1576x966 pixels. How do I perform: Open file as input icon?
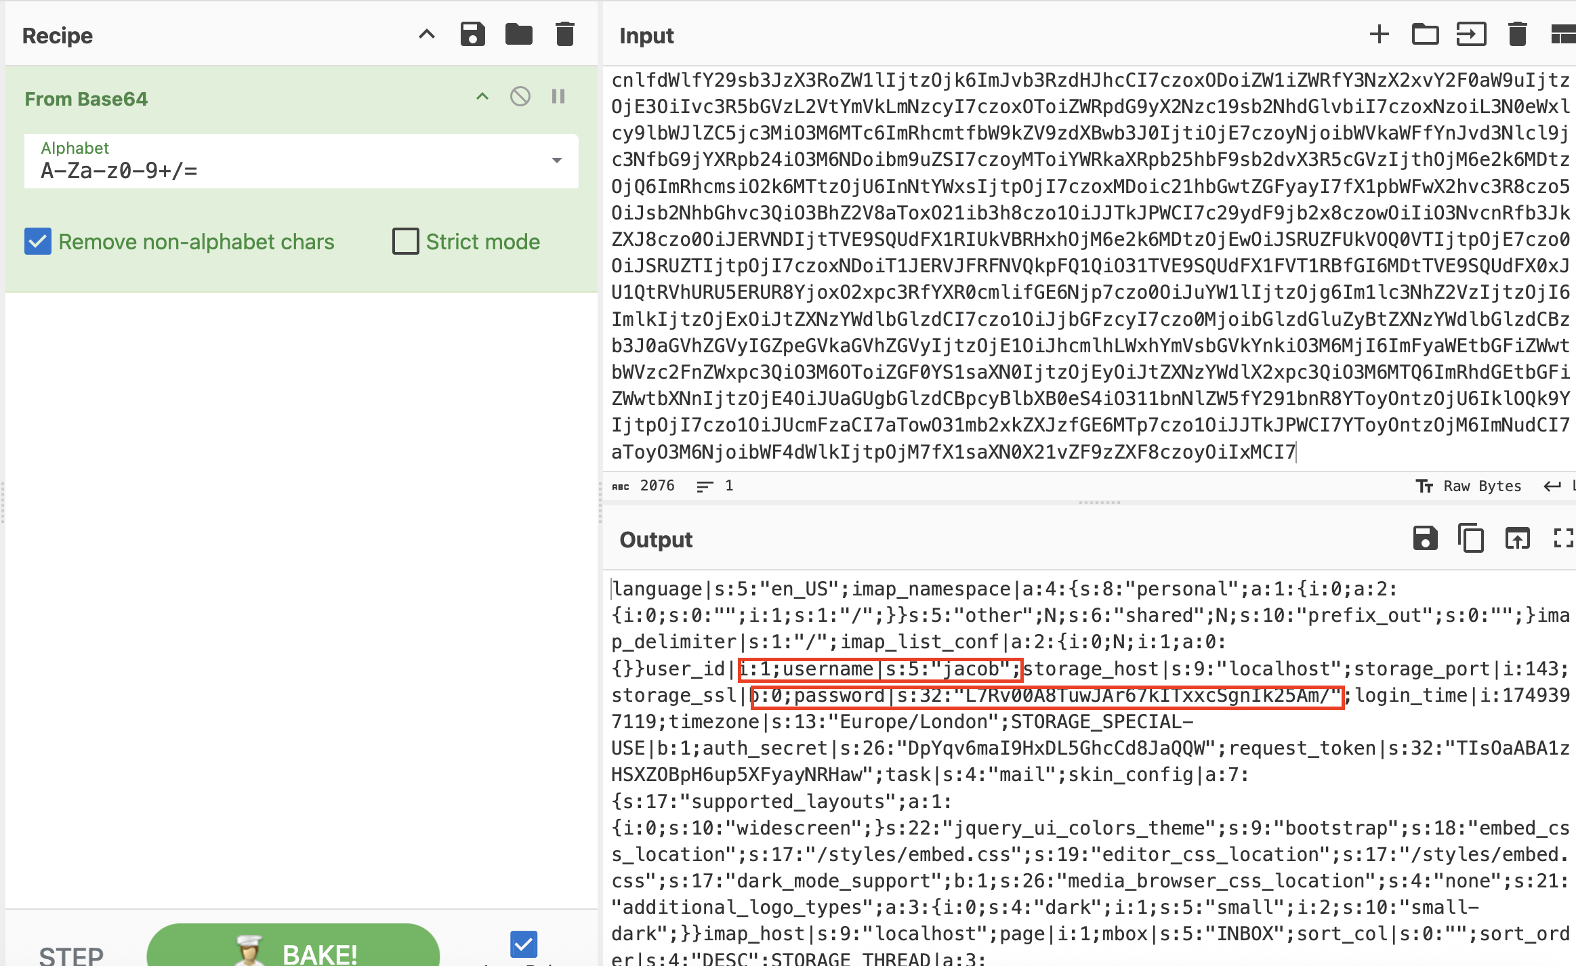coord(1471,34)
